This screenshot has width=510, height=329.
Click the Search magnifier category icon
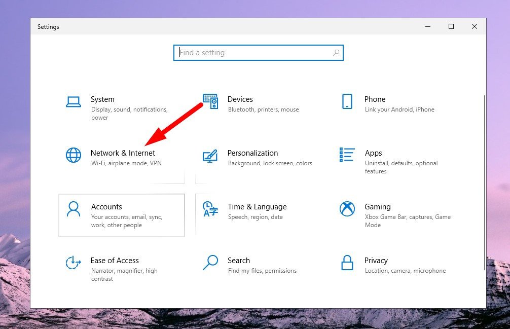(210, 263)
